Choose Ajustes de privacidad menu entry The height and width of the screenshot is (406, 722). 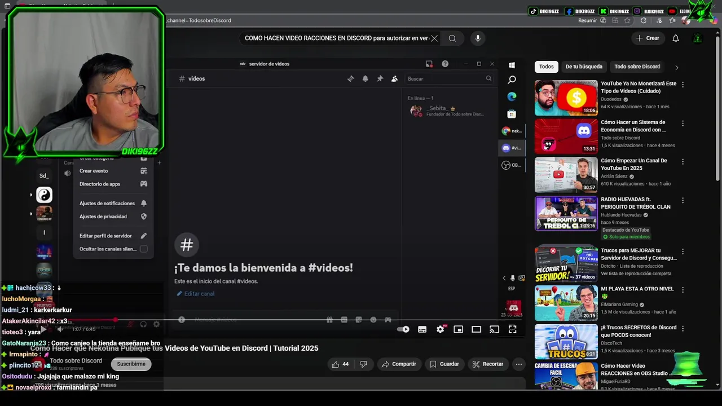tap(113, 217)
